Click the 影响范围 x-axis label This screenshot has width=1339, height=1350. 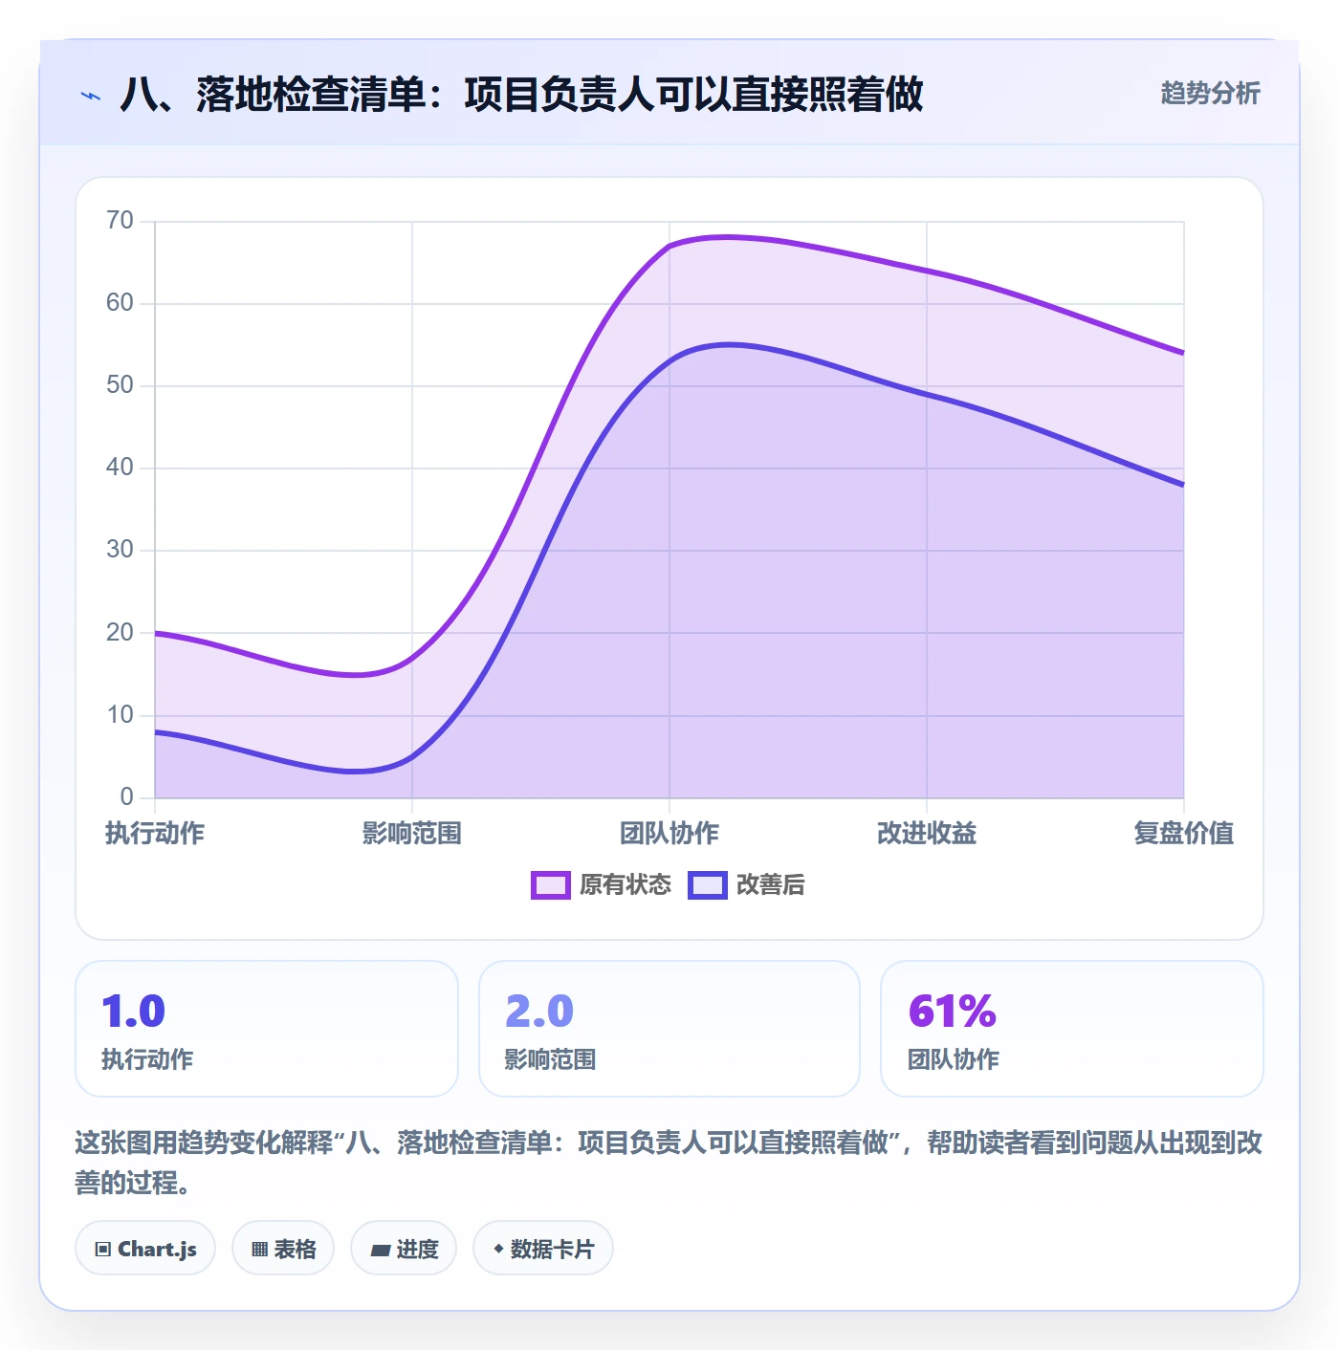point(412,834)
